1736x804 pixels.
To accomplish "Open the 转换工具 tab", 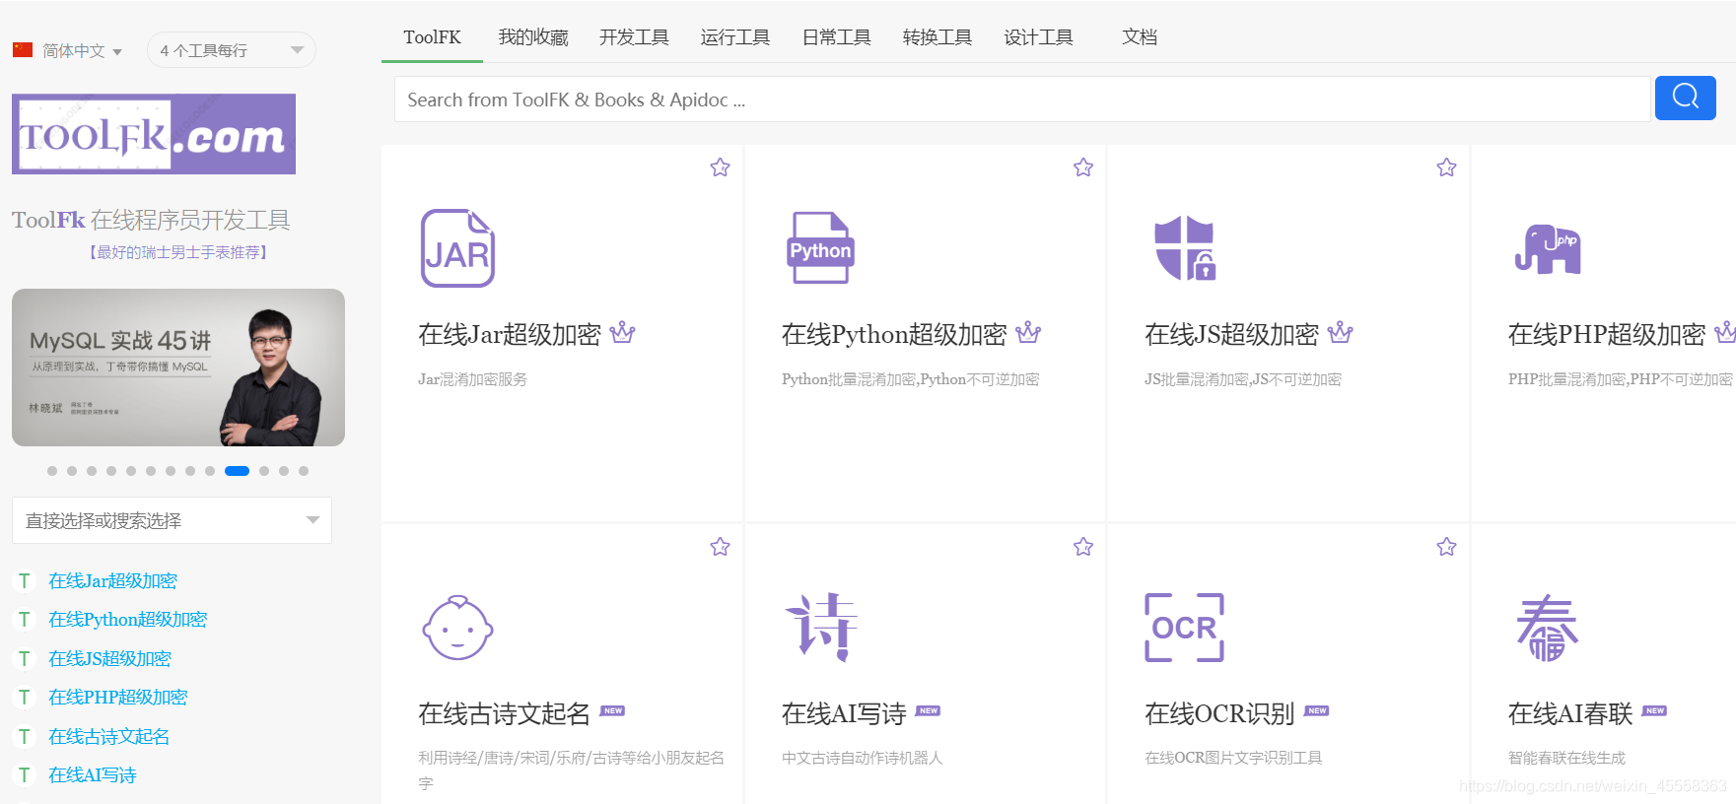I will 937,37.
